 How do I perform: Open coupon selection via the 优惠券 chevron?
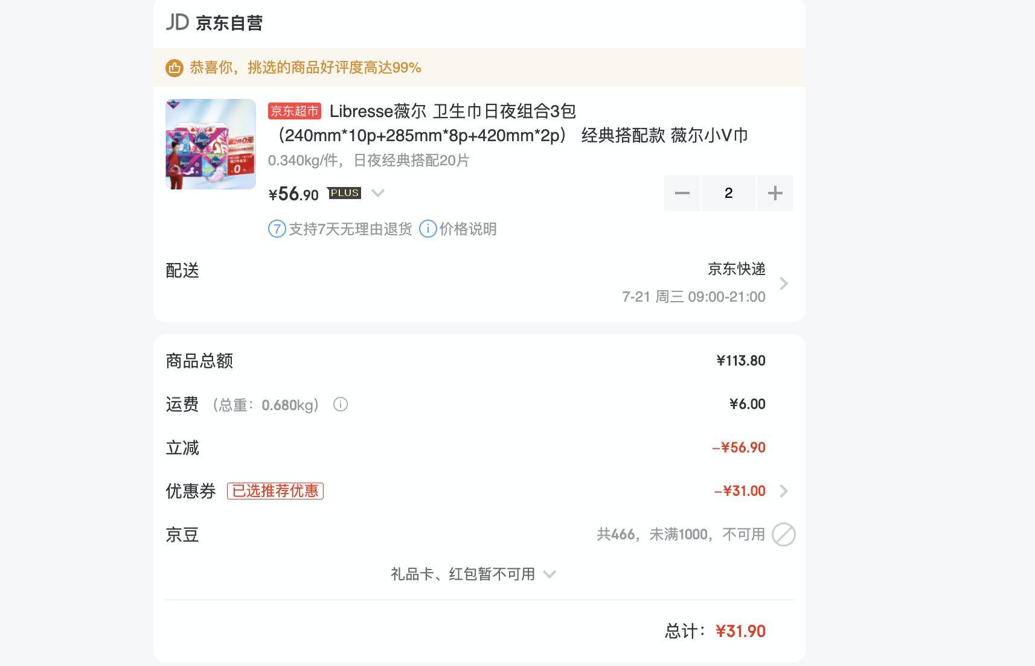tap(784, 491)
